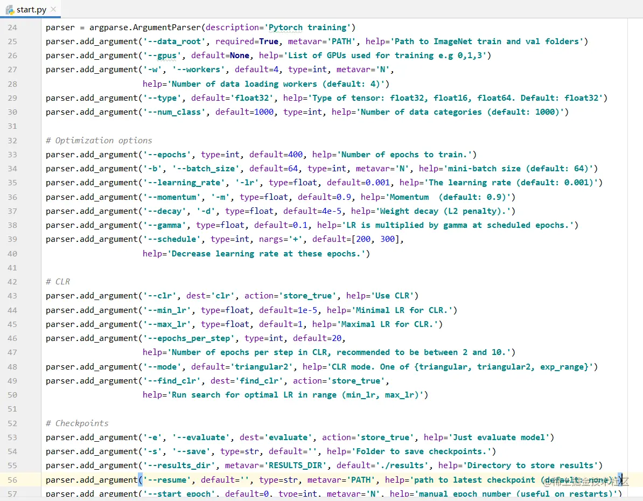643x501 pixels.
Task: Click the '--resume' argument string
Action: tap(167, 480)
